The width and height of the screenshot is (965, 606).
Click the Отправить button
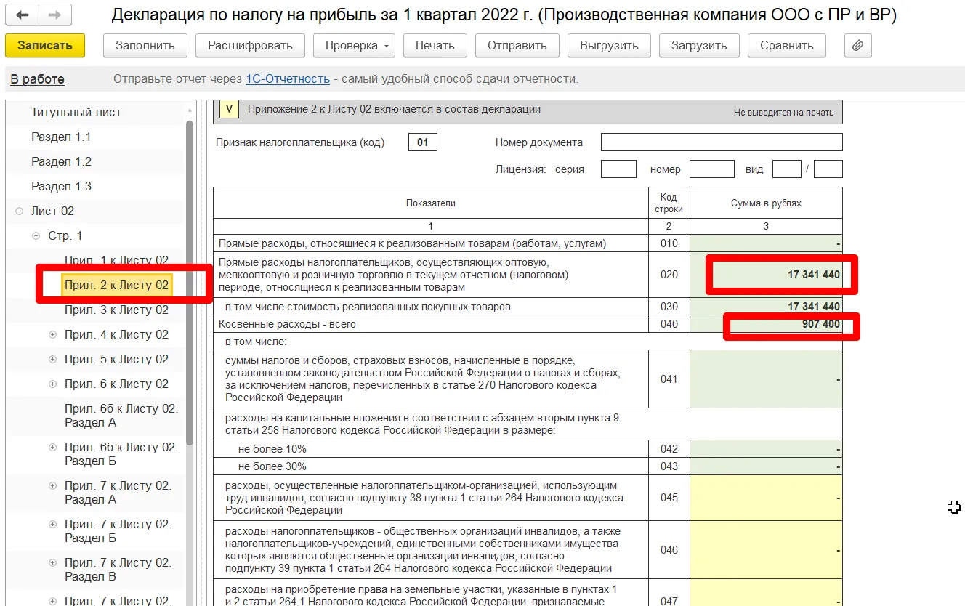click(x=517, y=45)
